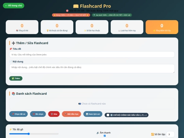The image size is (184, 138).
Task: Click the Flashcard Pro book icon
Action: [76, 6]
